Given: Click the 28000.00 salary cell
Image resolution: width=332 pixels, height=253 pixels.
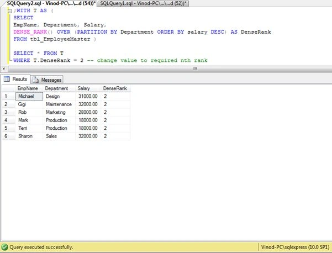Looking at the screenshot, I should click(x=88, y=112).
